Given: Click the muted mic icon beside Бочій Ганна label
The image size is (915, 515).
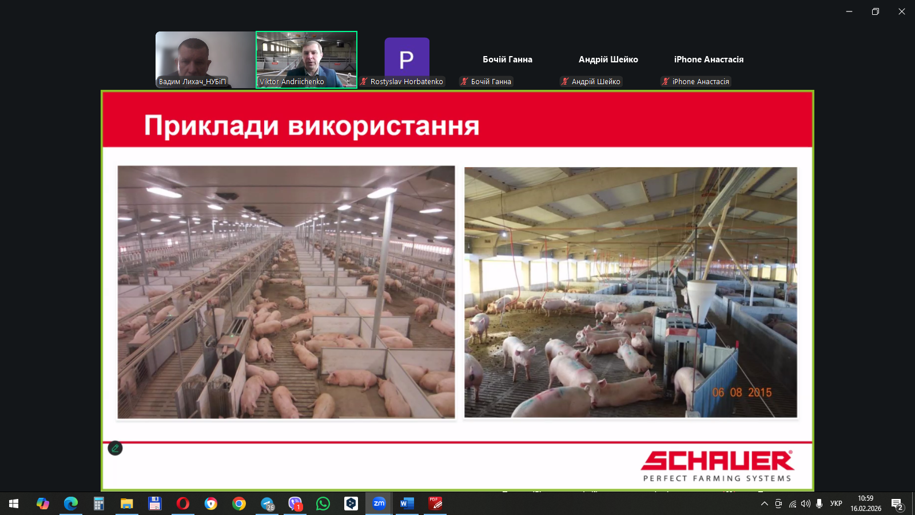Looking at the screenshot, I should tap(464, 81).
